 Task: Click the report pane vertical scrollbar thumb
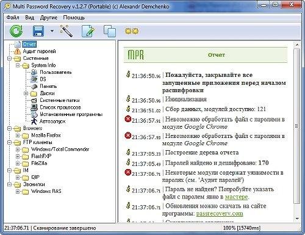point(297,126)
